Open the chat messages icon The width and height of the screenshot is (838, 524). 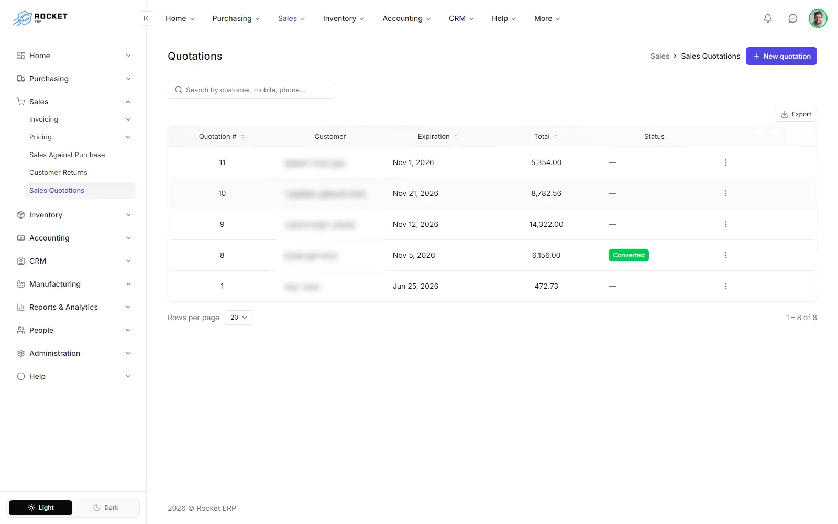tap(793, 18)
